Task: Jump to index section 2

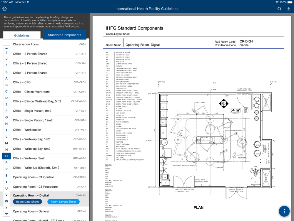Action: coord(6,59)
